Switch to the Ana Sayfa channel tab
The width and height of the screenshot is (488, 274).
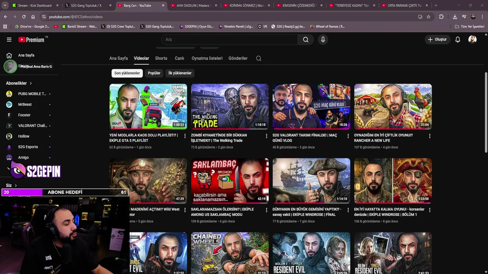point(119,58)
